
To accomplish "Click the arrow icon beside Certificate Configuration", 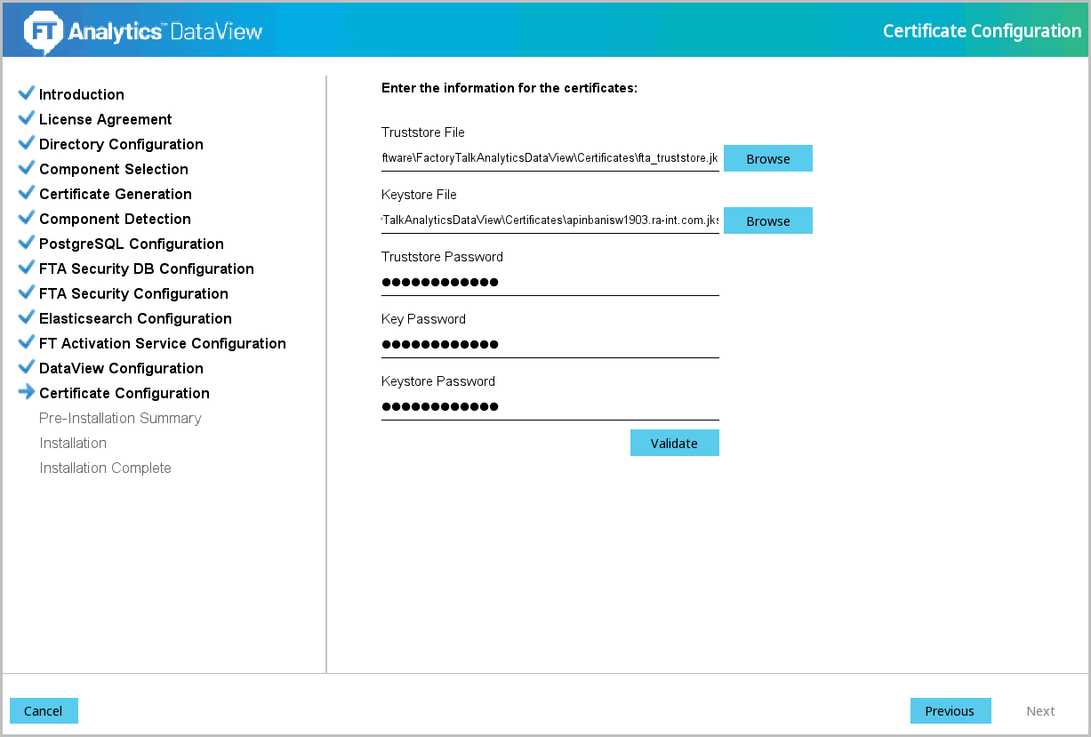I will [27, 392].
